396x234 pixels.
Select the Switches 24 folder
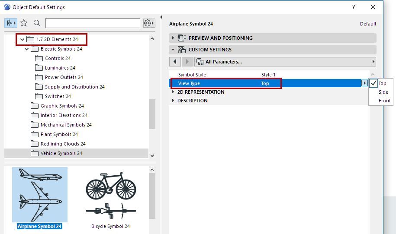click(x=53, y=96)
